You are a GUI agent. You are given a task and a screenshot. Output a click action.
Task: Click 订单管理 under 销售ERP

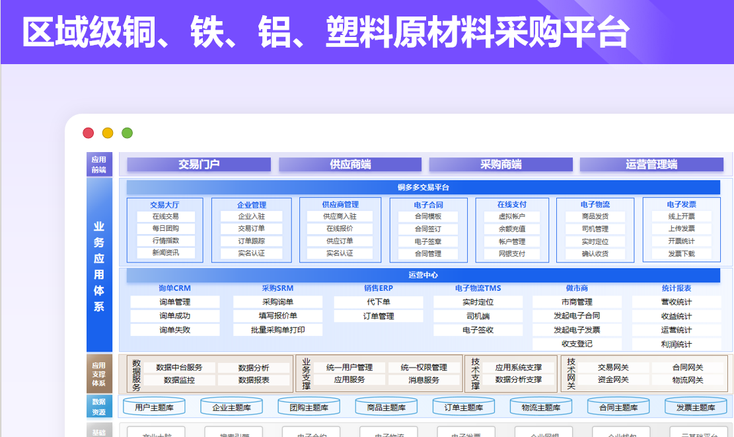click(379, 316)
